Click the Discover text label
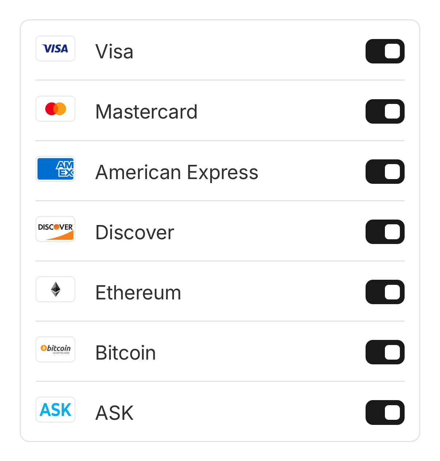The image size is (440, 461). pos(135,232)
